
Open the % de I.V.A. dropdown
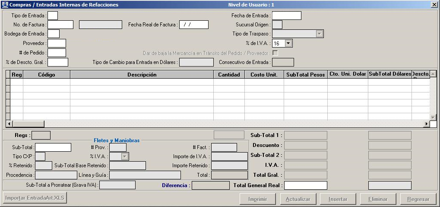click(x=288, y=43)
